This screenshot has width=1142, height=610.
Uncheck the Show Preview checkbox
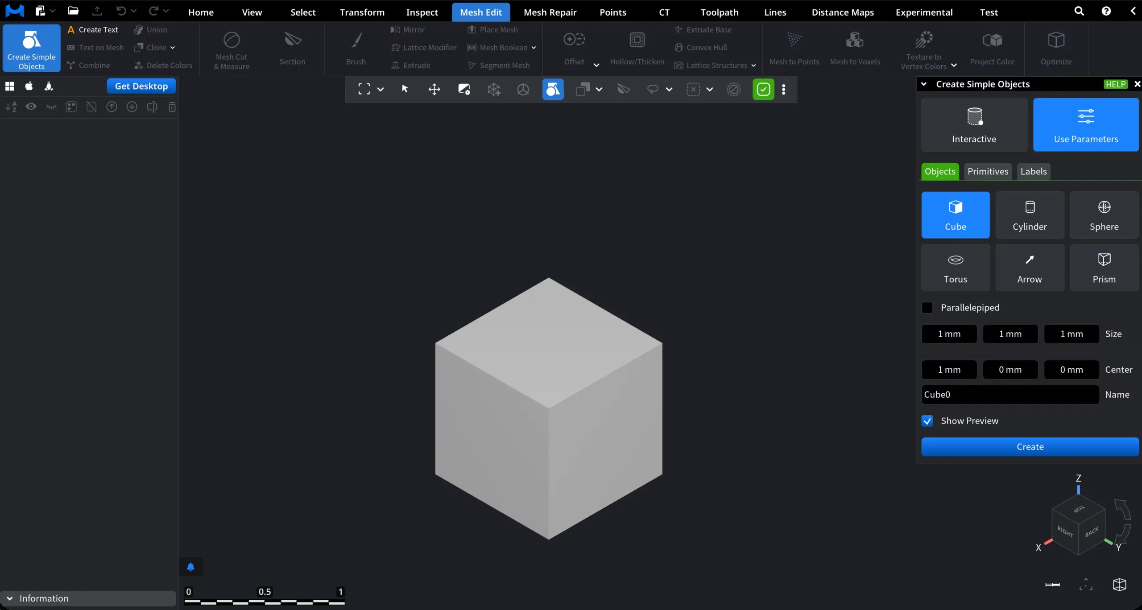coord(927,420)
